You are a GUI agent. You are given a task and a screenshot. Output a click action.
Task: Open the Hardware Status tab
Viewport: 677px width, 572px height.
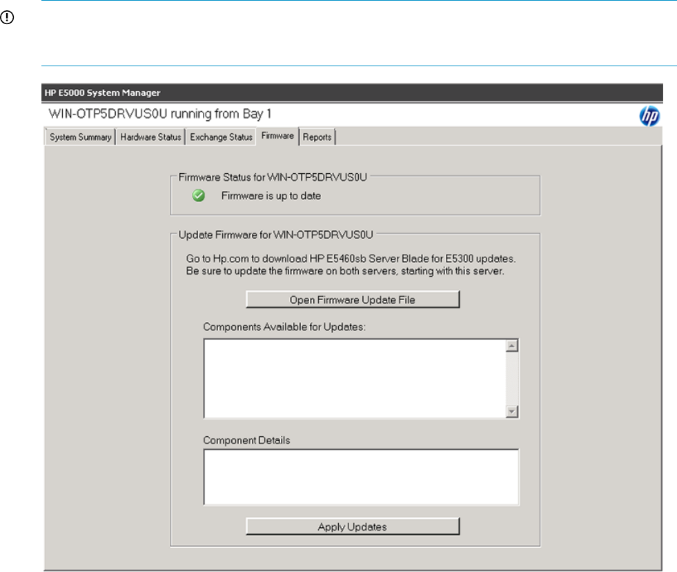pos(150,137)
